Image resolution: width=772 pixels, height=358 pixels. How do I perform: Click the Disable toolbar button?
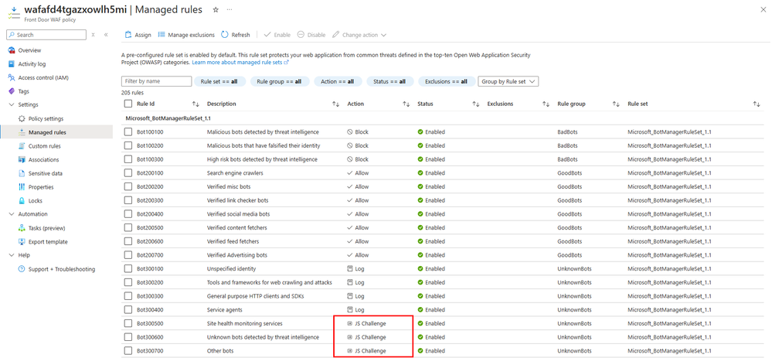(x=311, y=35)
